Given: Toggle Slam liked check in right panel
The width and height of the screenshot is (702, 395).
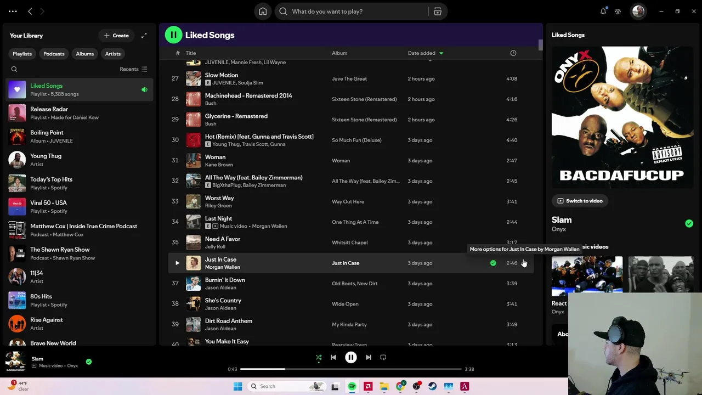Looking at the screenshot, I should pyautogui.click(x=689, y=224).
